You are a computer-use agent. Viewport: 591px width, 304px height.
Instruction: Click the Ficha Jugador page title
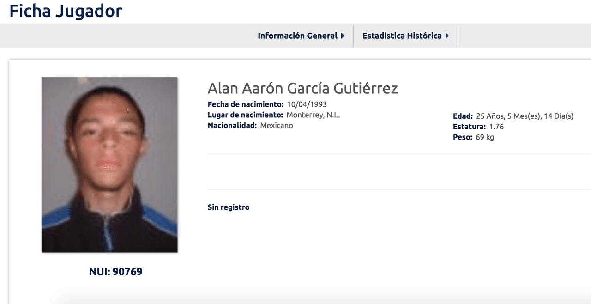tap(65, 11)
